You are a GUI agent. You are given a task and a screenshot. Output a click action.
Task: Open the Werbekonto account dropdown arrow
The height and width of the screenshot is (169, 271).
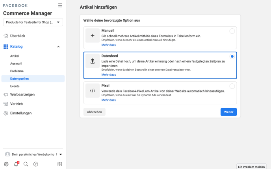[x=61, y=154]
